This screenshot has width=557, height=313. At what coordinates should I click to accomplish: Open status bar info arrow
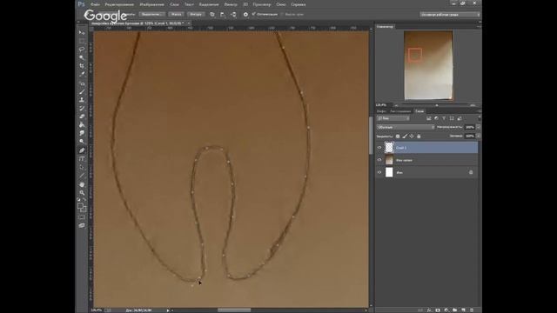(x=168, y=310)
